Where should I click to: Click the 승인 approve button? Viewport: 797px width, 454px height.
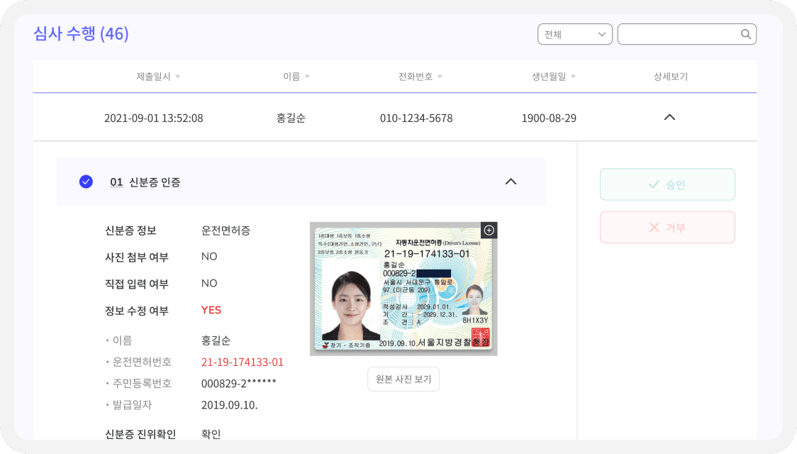667,184
